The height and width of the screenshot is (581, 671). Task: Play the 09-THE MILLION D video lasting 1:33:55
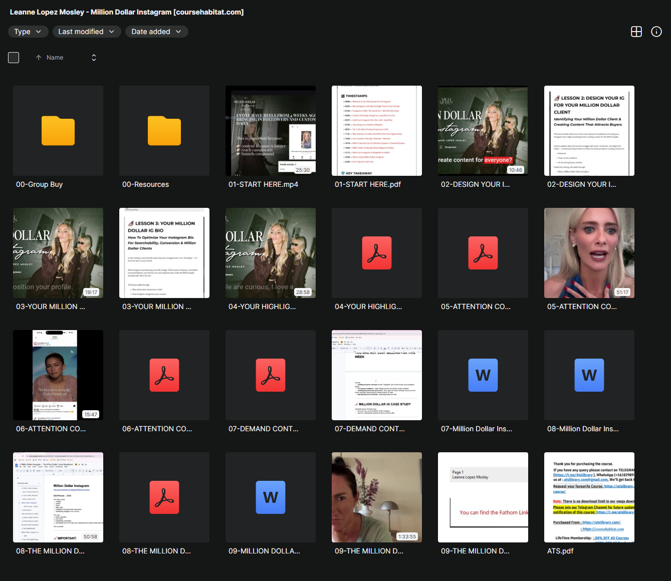377,497
